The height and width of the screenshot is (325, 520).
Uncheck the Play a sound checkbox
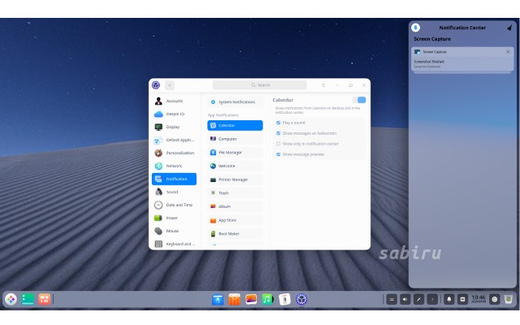click(278, 123)
